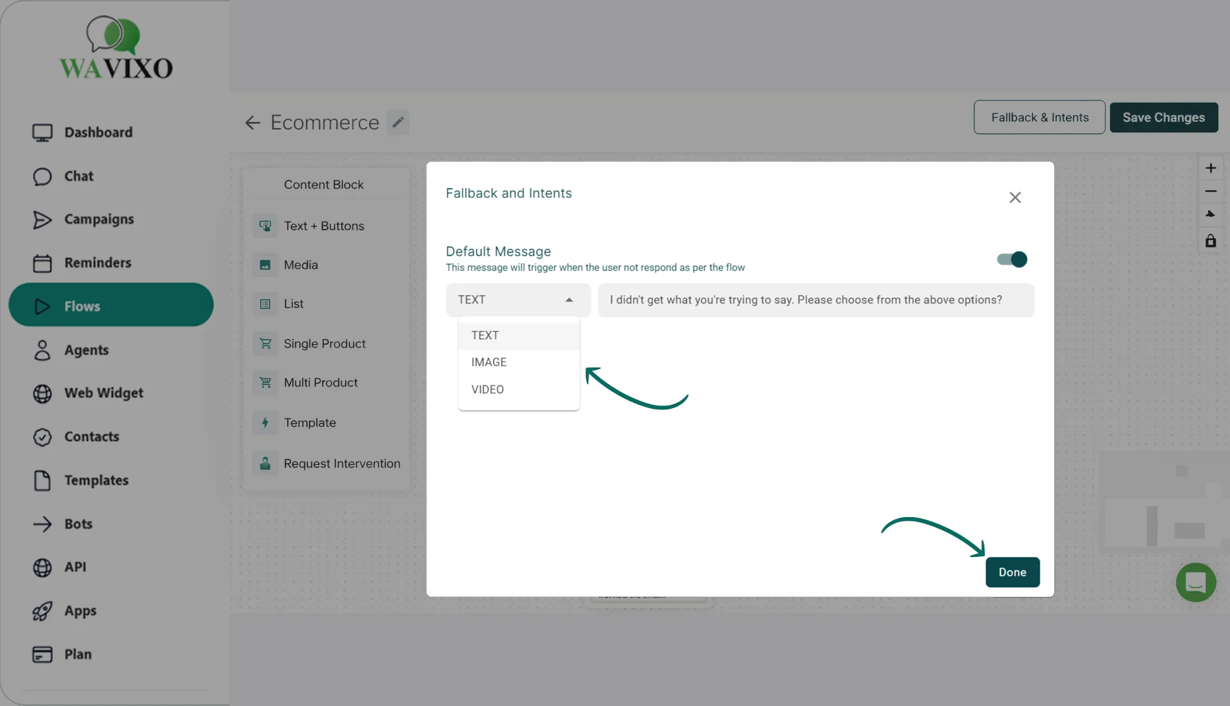Screen dimensions: 1230x706
Task: Click the Request Intervention block icon
Action: (265, 463)
